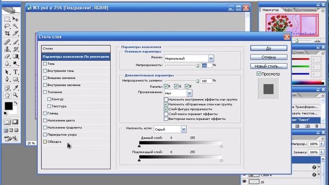
Task: Open the Режим blend mode dropdown
Action: tap(211, 58)
